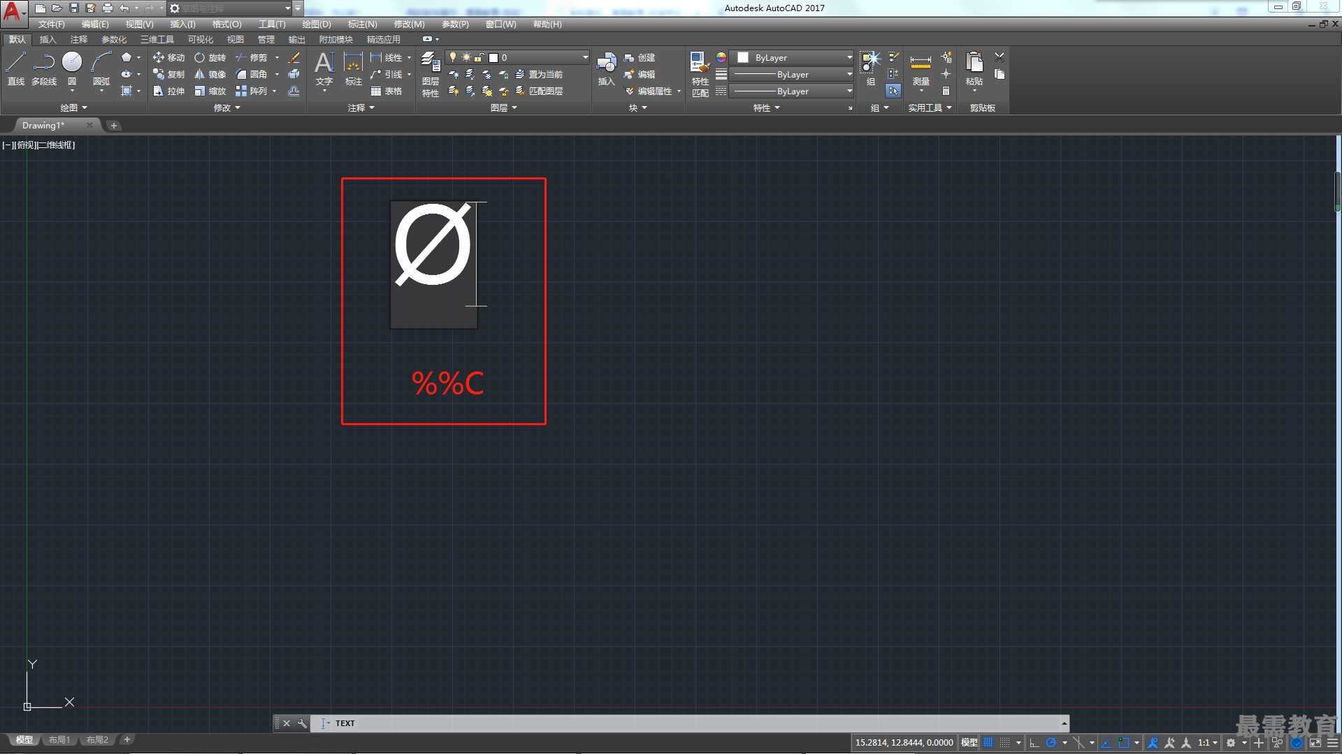Image resolution: width=1342 pixels, height=754 pixels.
Task: Open the workspace selector dropdown
Action: (230, 8)
